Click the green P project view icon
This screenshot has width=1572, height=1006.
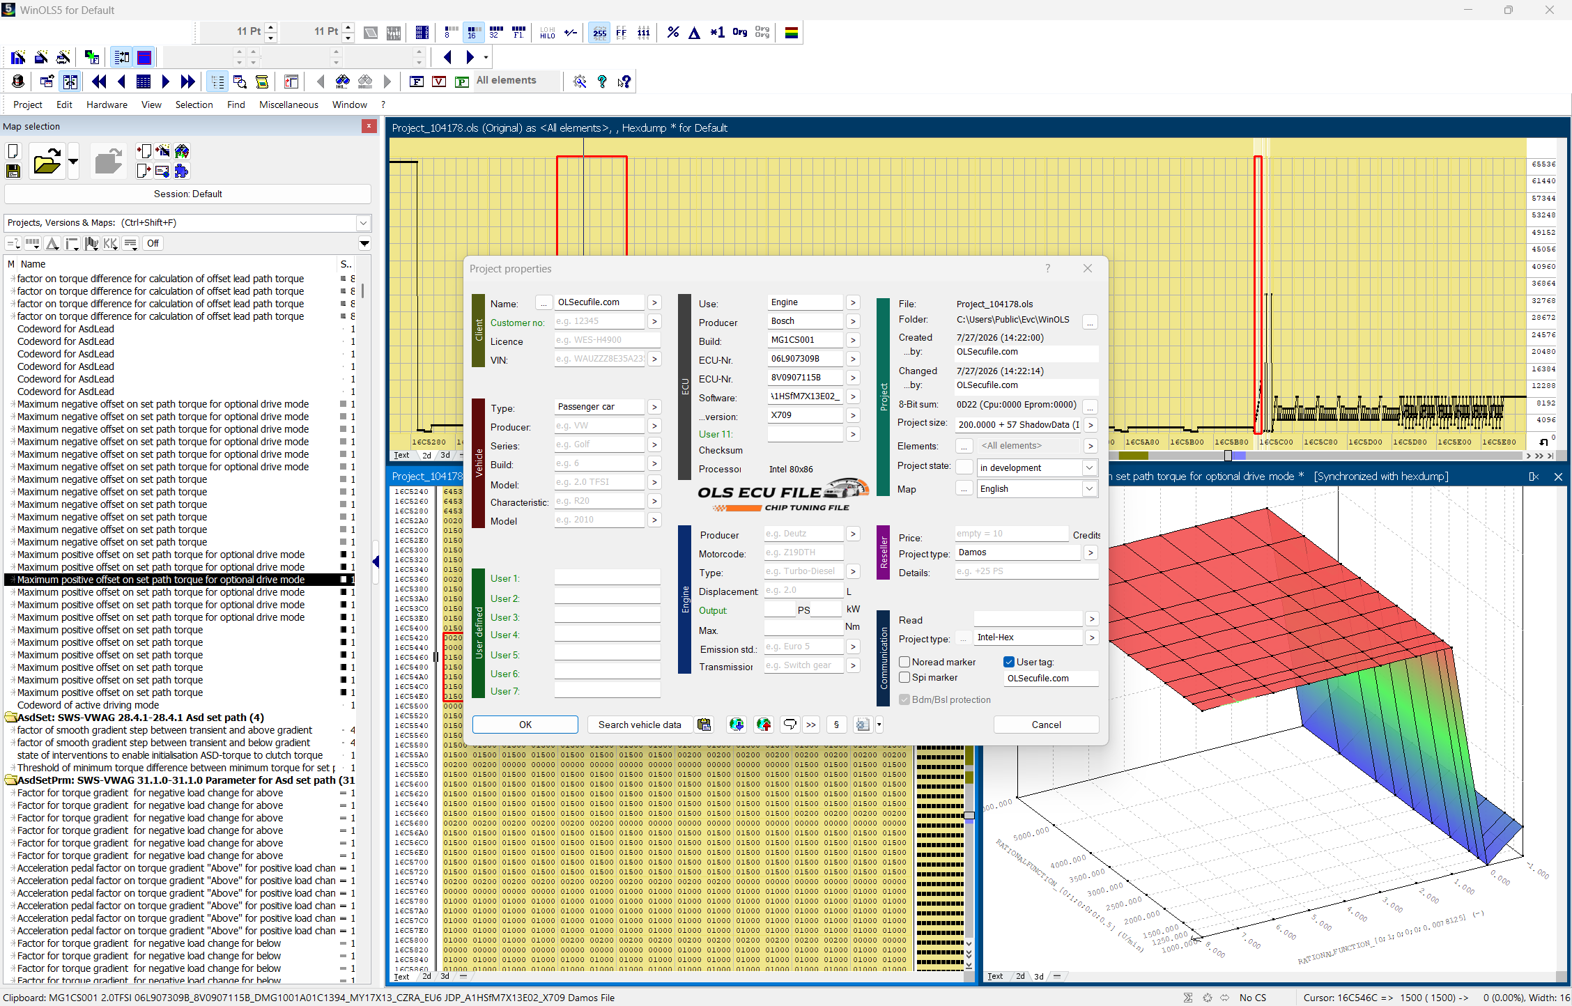[461, 82]
